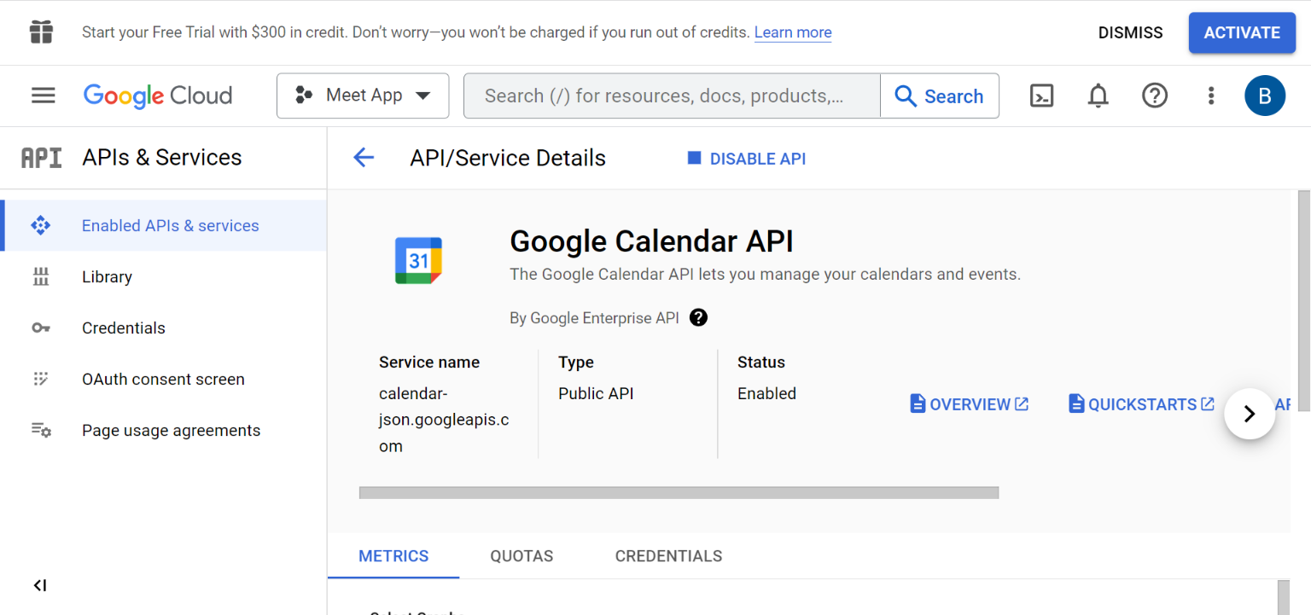1311x615 pixels.
Task: Click the Public API type value
Action: tap(596, 393)
